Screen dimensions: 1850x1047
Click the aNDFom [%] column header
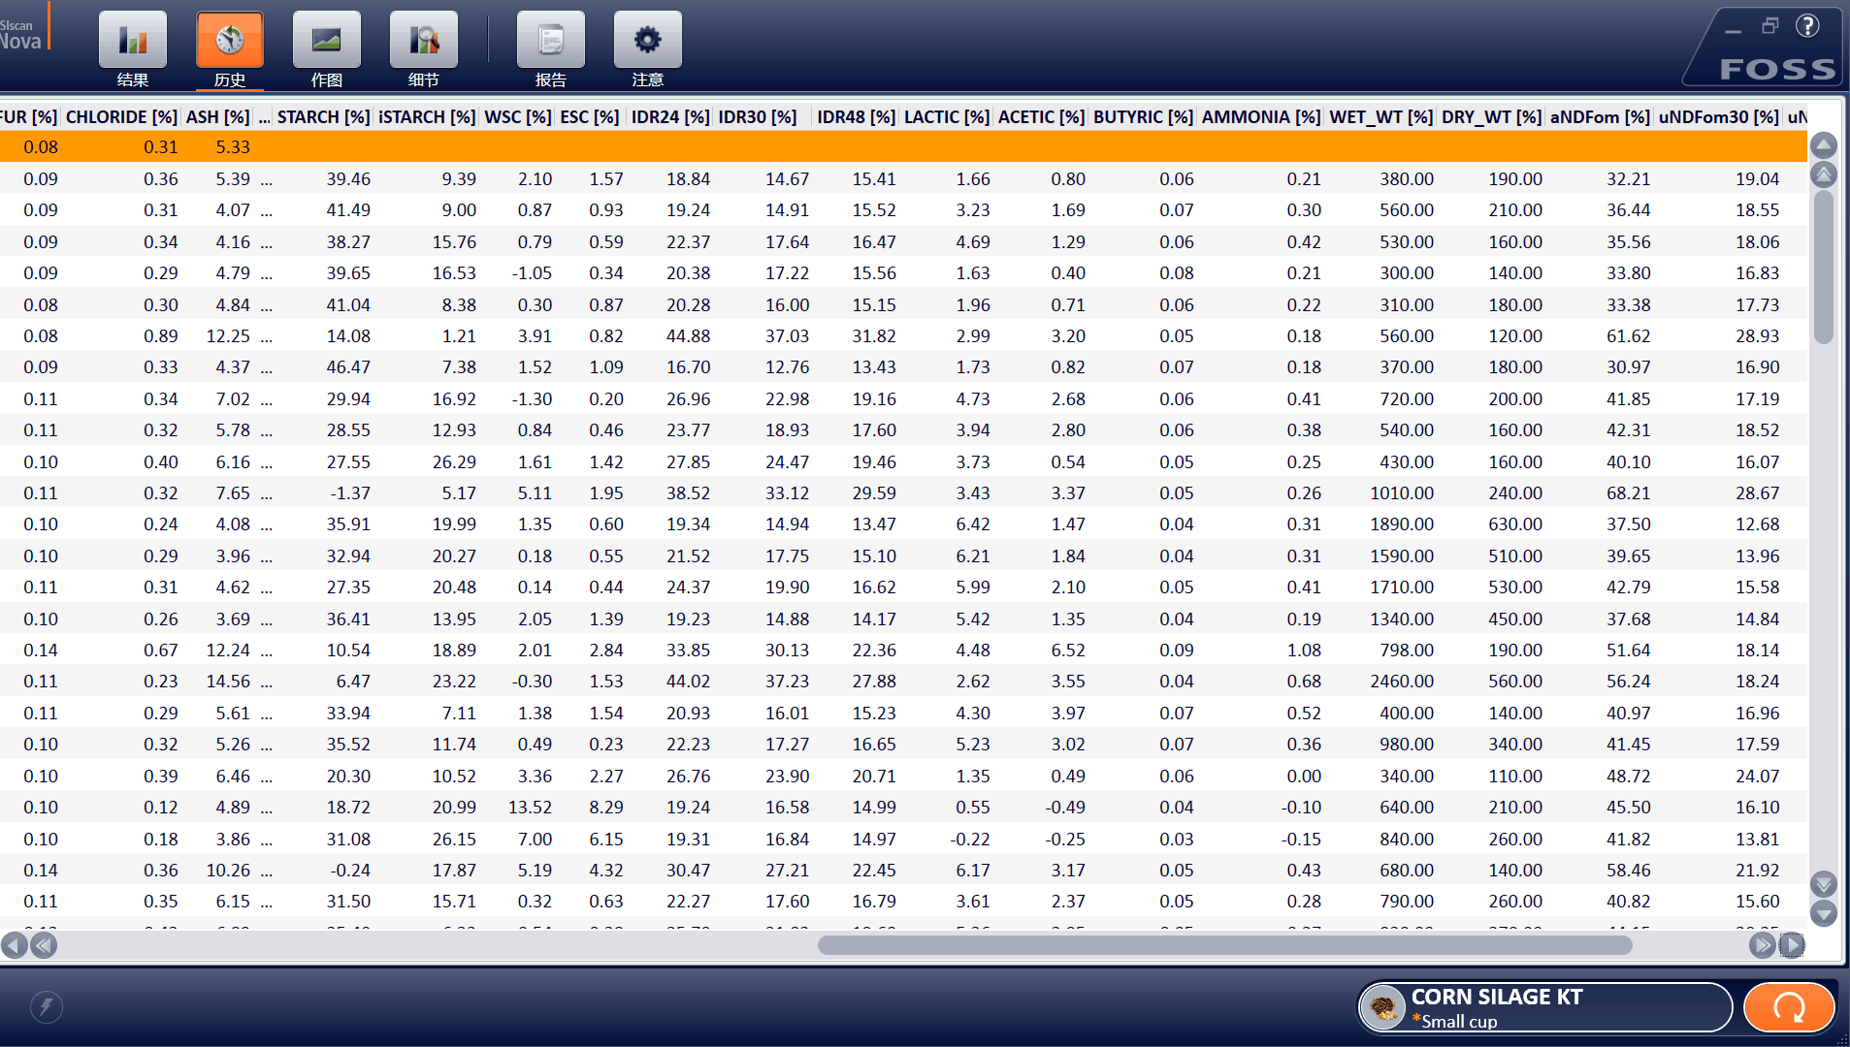1601,116
